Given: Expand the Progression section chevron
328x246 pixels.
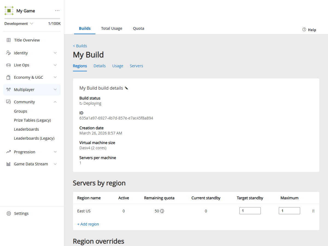Looking at the screenshot, I should coord(55,152).
